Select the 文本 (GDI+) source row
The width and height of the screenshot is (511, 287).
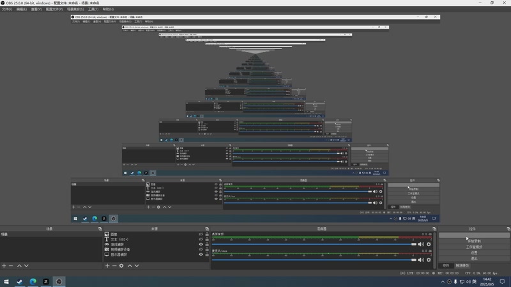[x=156, y=239]
